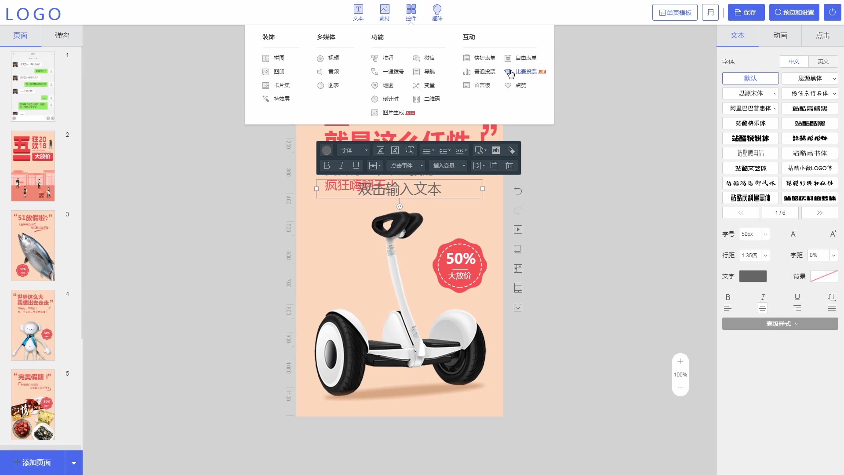Toggle underline in right panel
Image resolution: width=844 pixels, height=475 pixels.
coord(797,297)
